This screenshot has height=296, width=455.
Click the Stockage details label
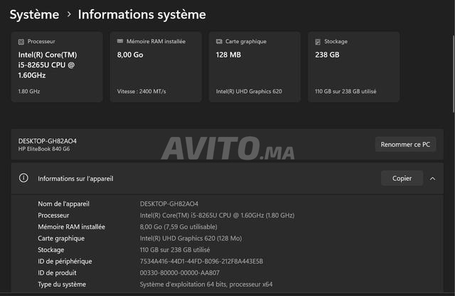click(50, 250)
